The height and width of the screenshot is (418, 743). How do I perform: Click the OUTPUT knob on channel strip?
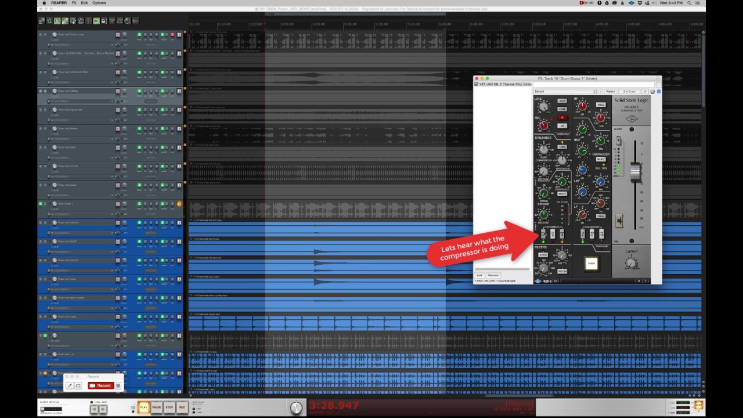tap(632, 263)
